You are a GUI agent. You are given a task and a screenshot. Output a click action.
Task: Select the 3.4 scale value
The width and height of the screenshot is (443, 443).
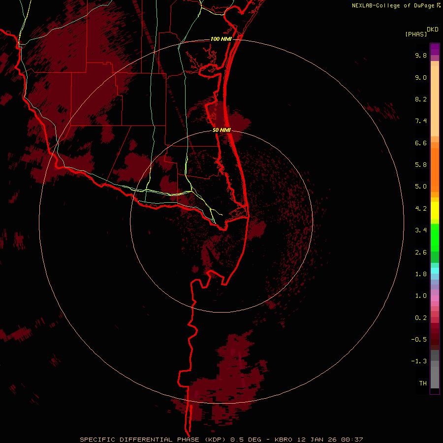(x=421, y=230)
